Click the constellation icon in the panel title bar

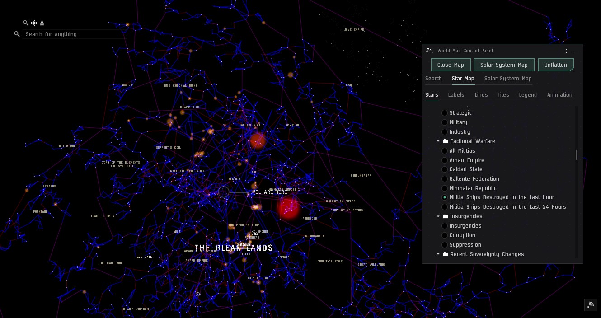(x=429, y=51)
